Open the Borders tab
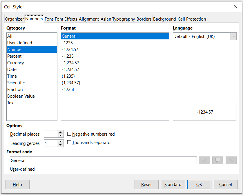The height and width of the screenshot is (195, 243). (144, 19)
